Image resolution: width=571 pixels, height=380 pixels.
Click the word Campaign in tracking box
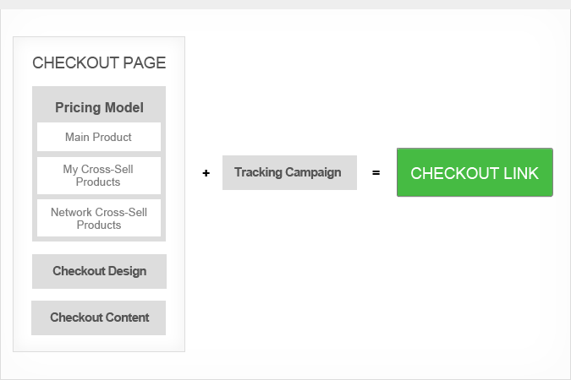pos(313,172)
